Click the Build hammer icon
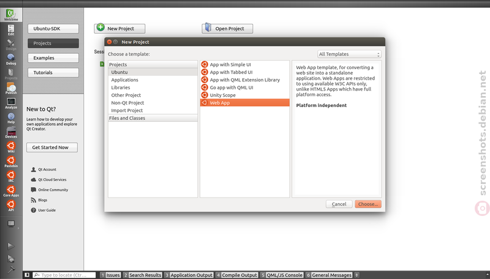Screen dimensions: 490x279 click(x=11, y=269)
